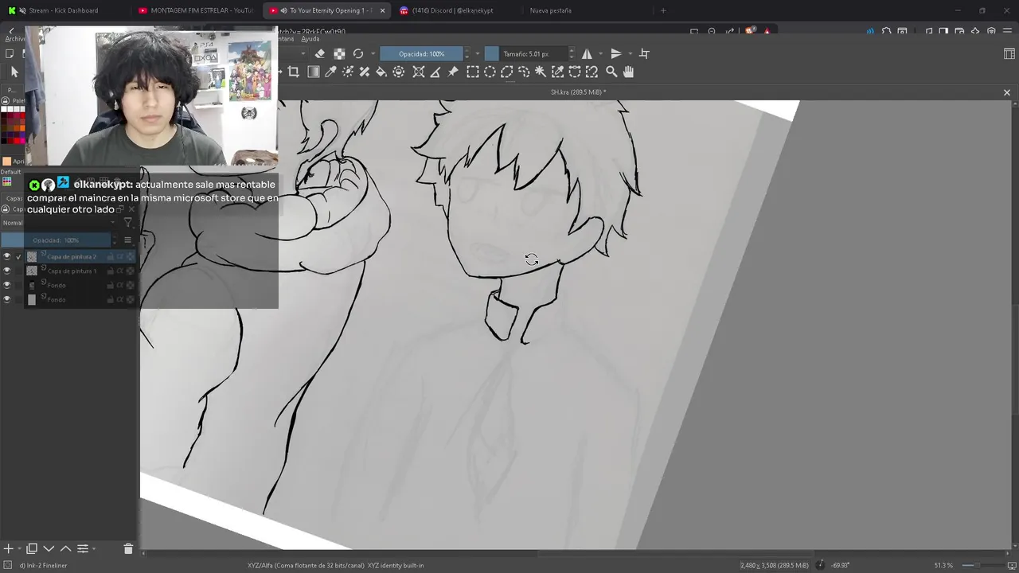Select the Reference Images pin tool
Image resolution: width=1019 pixels, height=573 pixels.
click(453, 72)
